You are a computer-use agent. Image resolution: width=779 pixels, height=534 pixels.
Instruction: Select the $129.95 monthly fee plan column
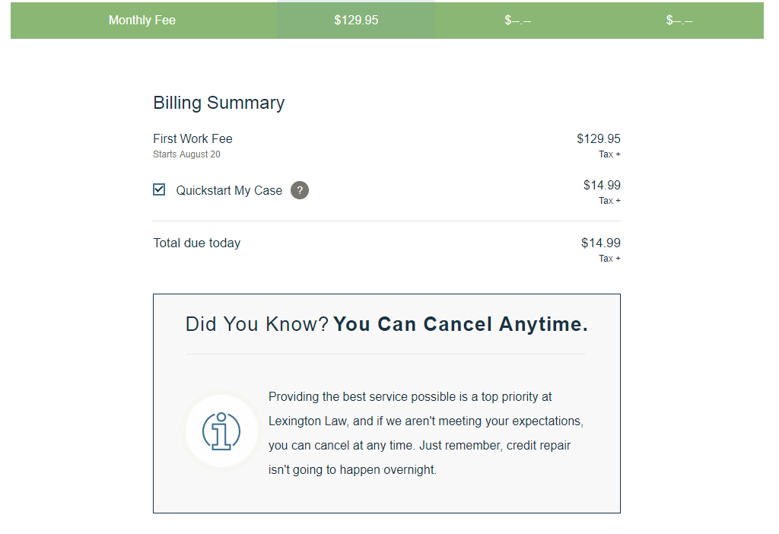356,21
